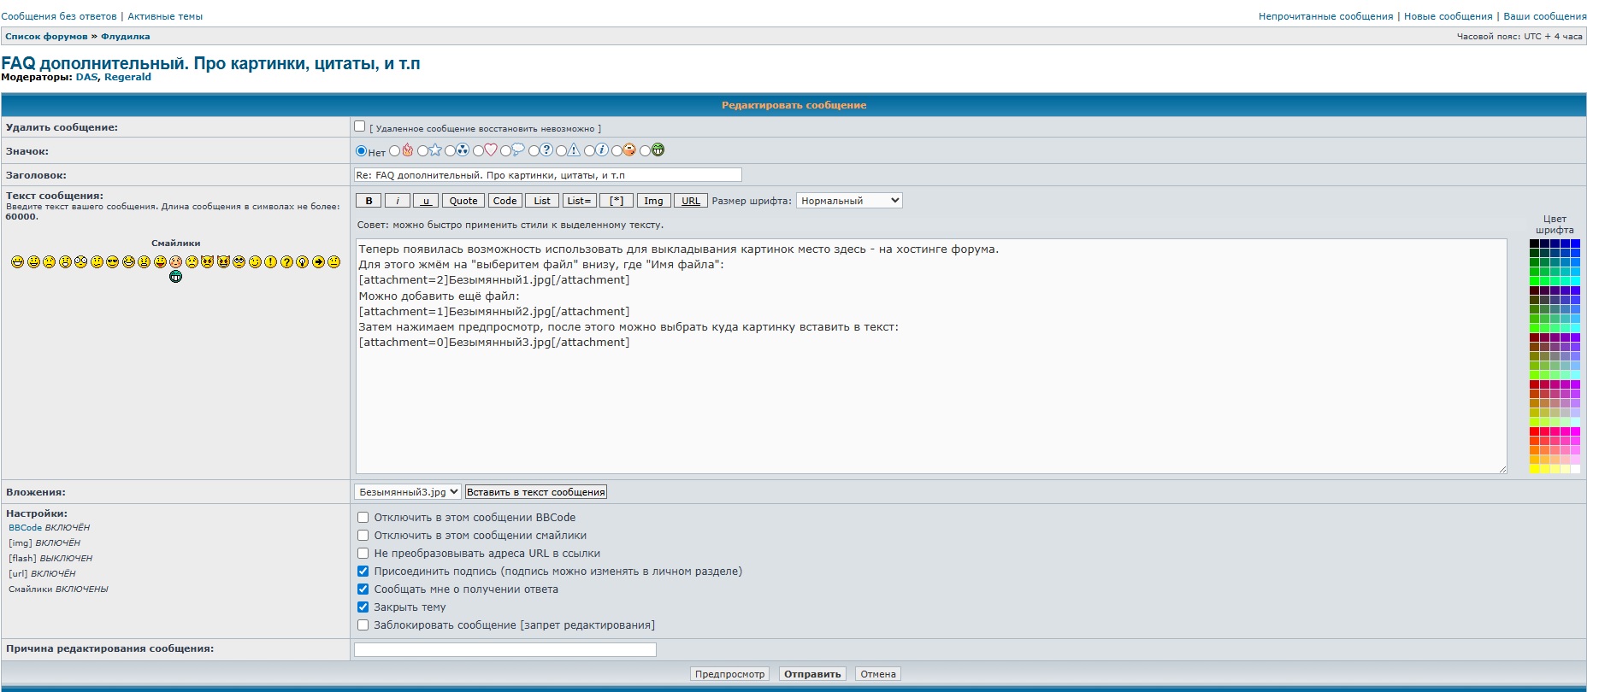Click 'Вставить в текст сообщения' button
1599x692 pixels.
tap(536, 492)
